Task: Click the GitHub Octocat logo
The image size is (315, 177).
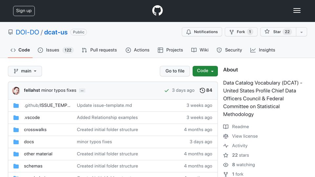Action: pos(157,10)
